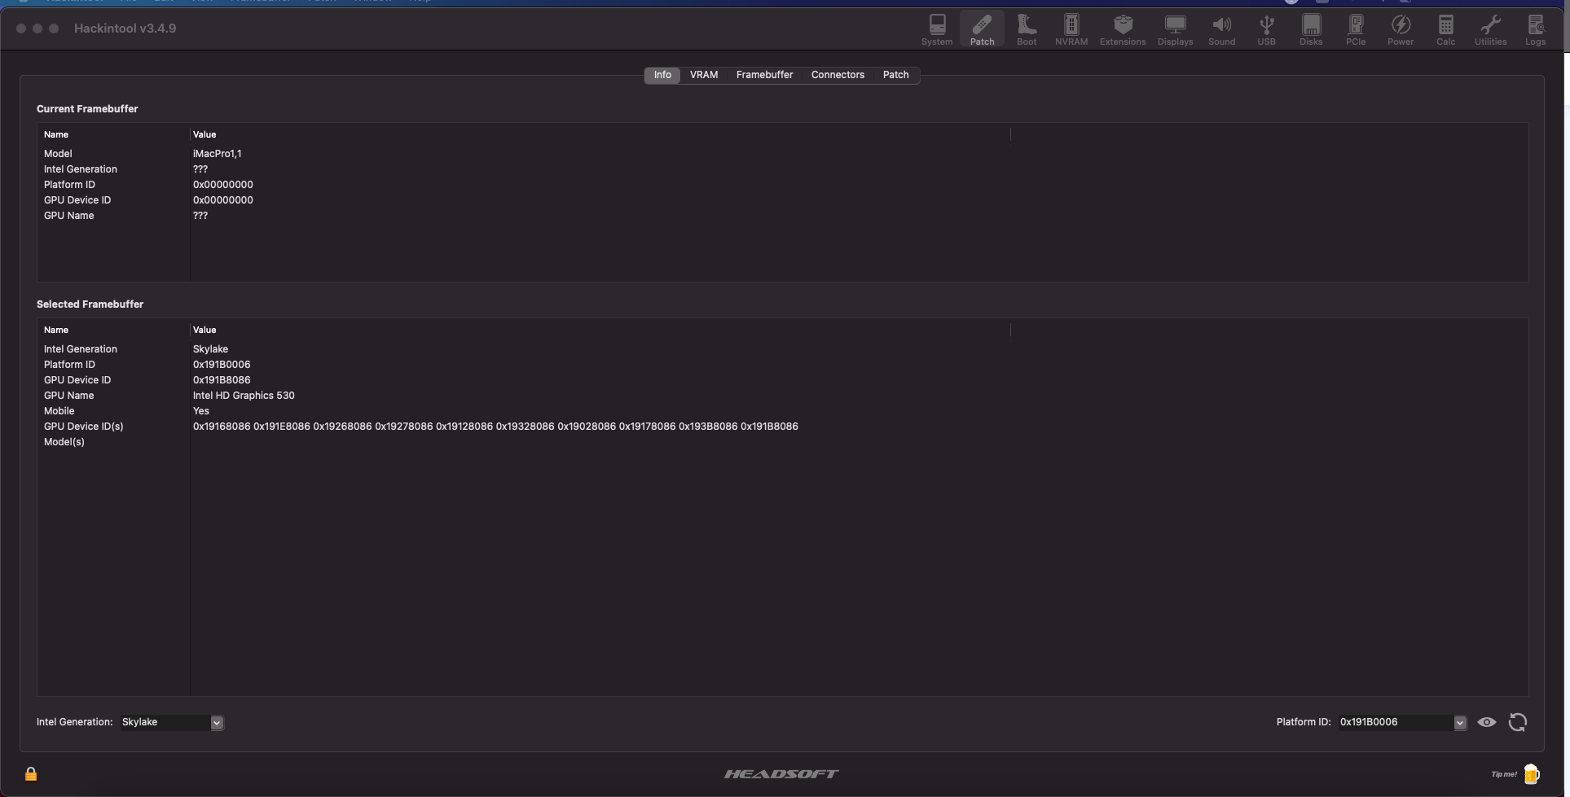Open the Help menu
The image size is (1570, 797).
pyautogui.click(x=420, y=2)
